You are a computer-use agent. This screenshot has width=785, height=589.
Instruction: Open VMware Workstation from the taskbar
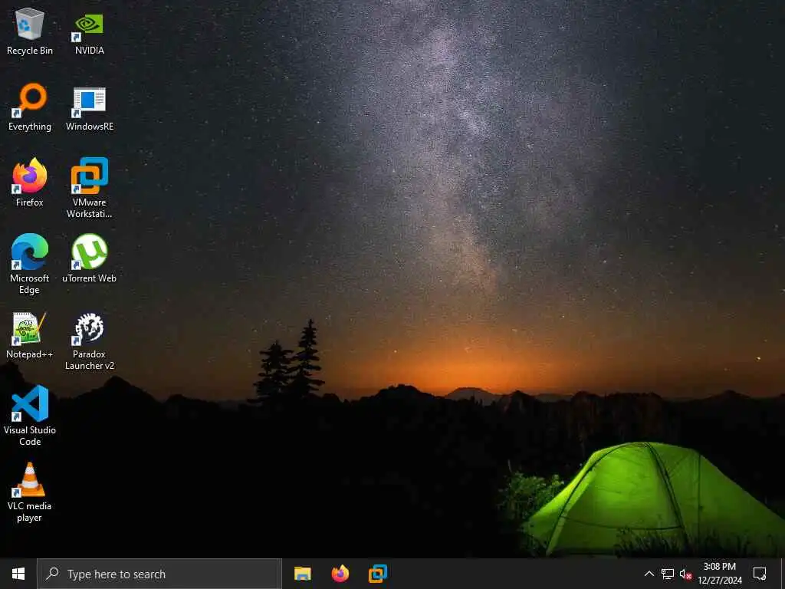tap(377, 574)
